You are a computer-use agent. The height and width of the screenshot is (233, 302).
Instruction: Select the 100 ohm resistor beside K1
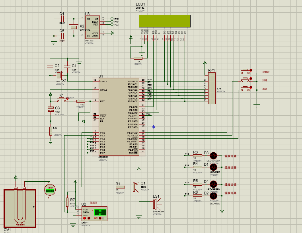point(81,101)
